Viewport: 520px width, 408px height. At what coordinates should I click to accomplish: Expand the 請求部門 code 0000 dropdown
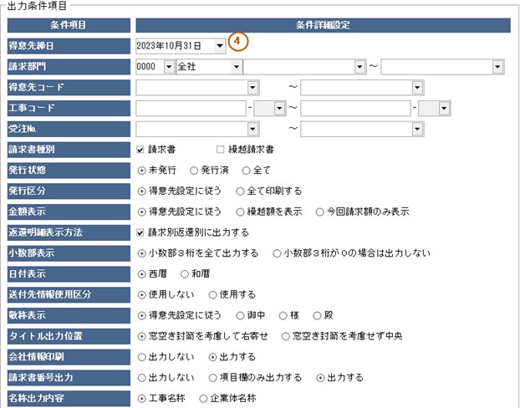pos(168,66)
